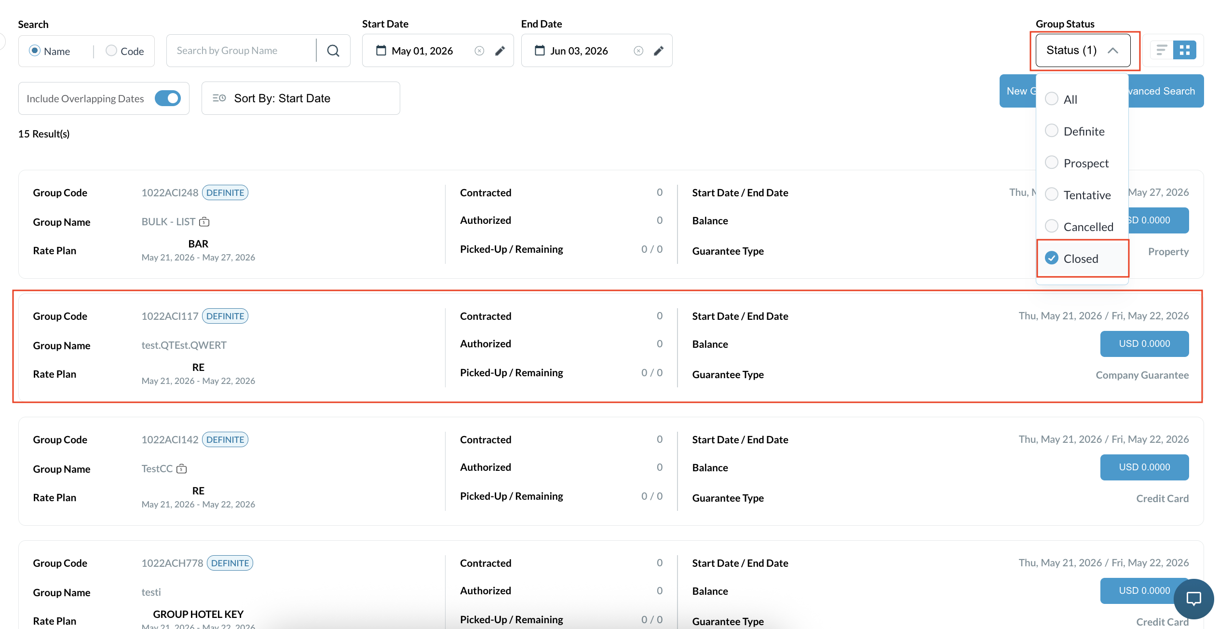The width and height of the screenshot is (1219, 629).
Task: Click Credit Card guarantee for 1022ACI142
Action: pos(1162,498)
